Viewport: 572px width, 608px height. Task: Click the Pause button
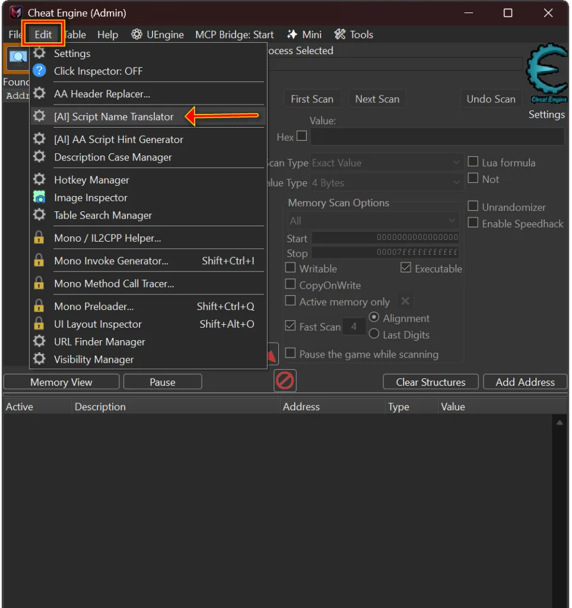[163, 382]
